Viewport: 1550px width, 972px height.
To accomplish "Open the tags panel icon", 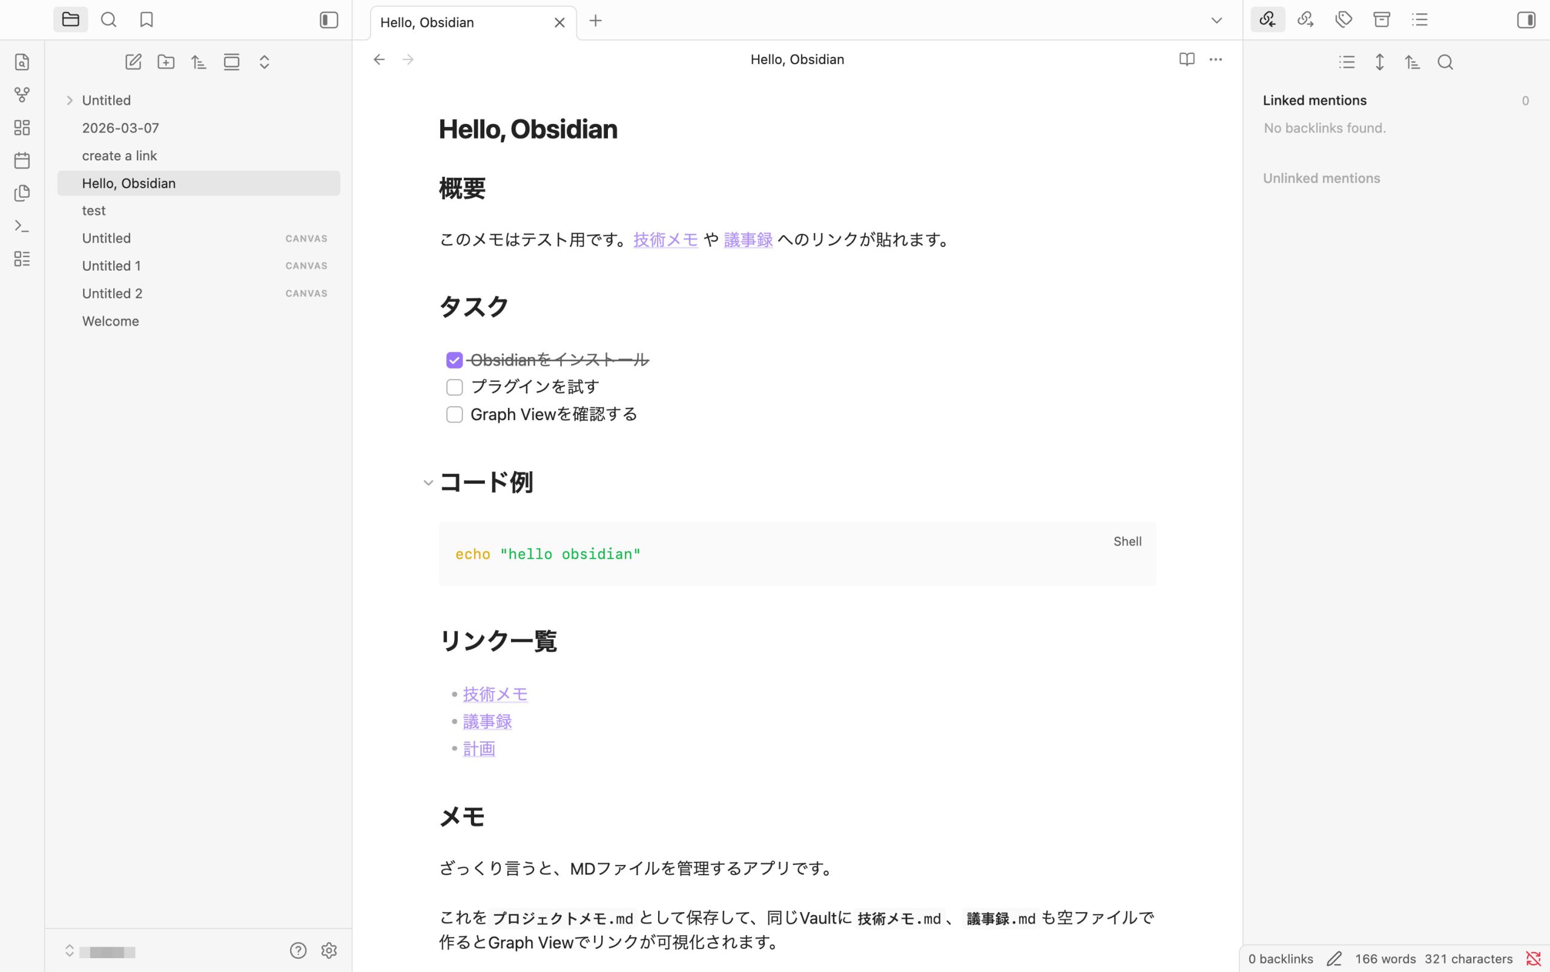I will coord(1343,20).
